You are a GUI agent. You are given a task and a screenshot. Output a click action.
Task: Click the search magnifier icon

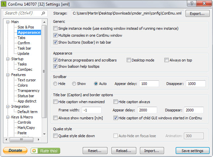(x=43, y=13)
